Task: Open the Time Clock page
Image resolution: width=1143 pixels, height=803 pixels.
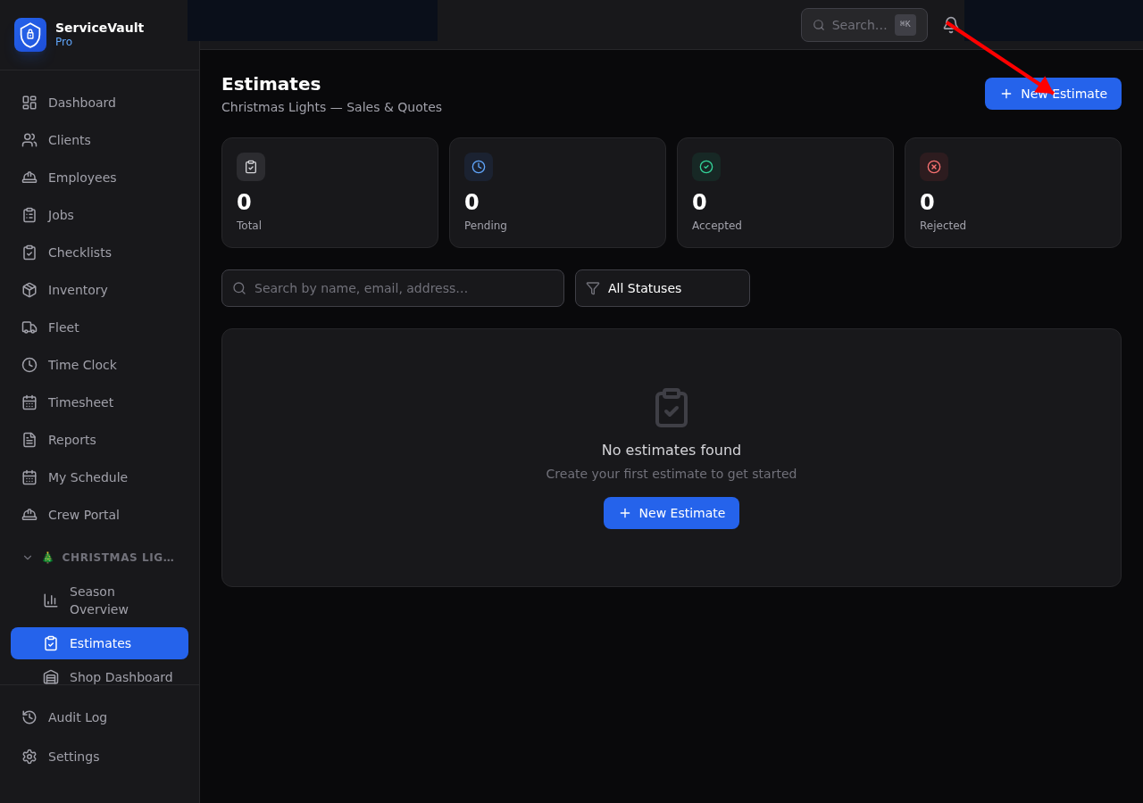Action: pyautogui.click(x=82, y=365)
